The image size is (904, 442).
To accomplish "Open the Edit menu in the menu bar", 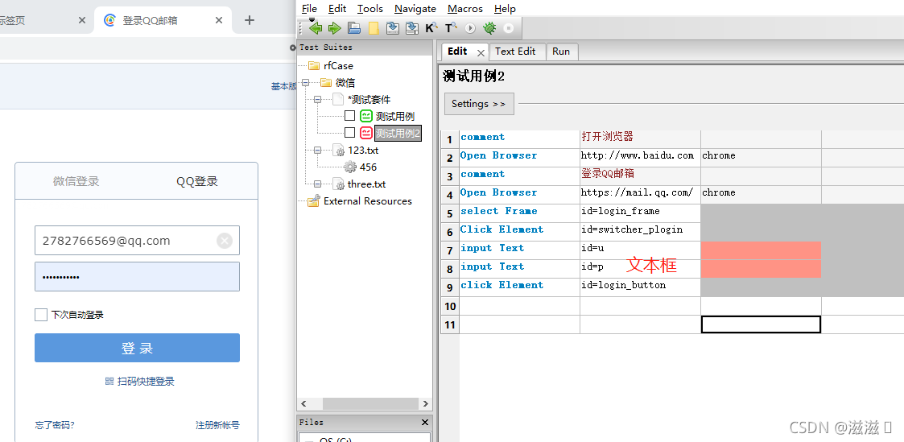I will [337, 9].
